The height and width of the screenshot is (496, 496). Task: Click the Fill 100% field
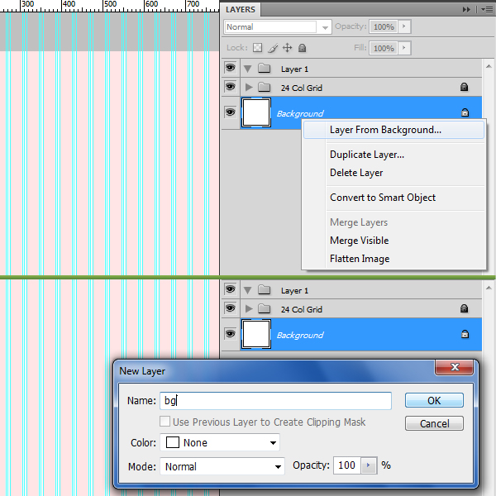tap(384, 48)
